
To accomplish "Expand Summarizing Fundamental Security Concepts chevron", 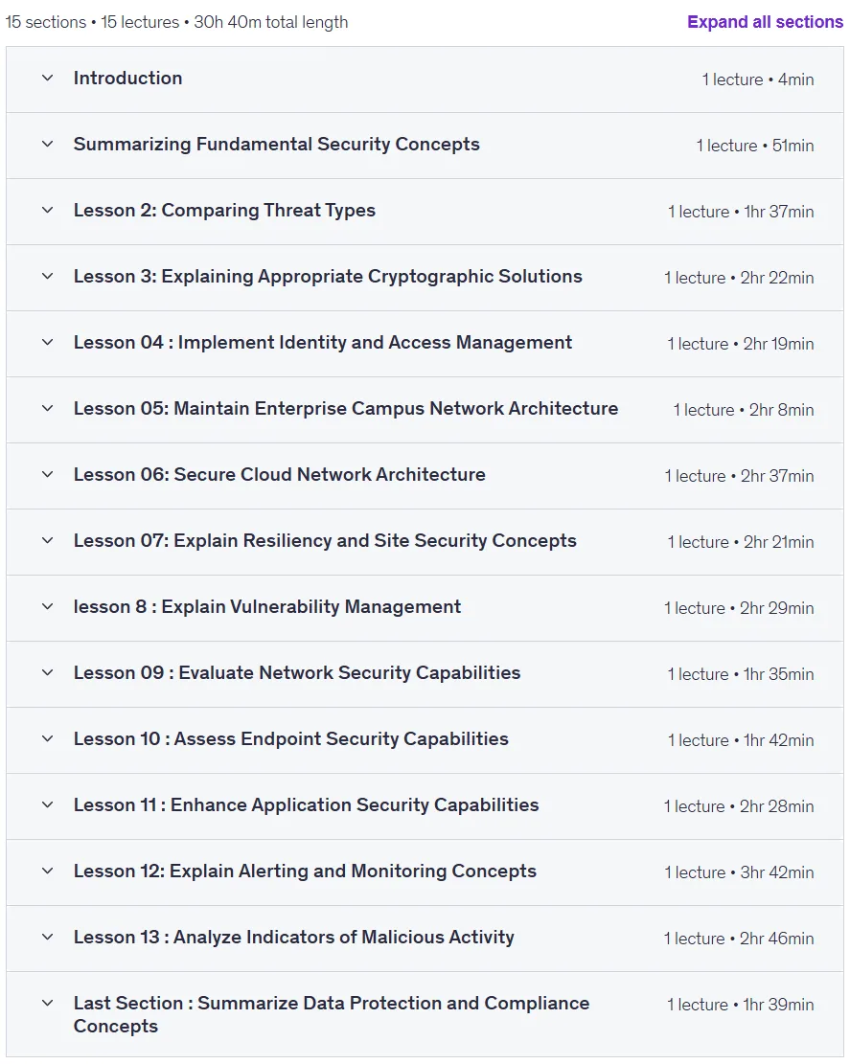I will [48, 144].
